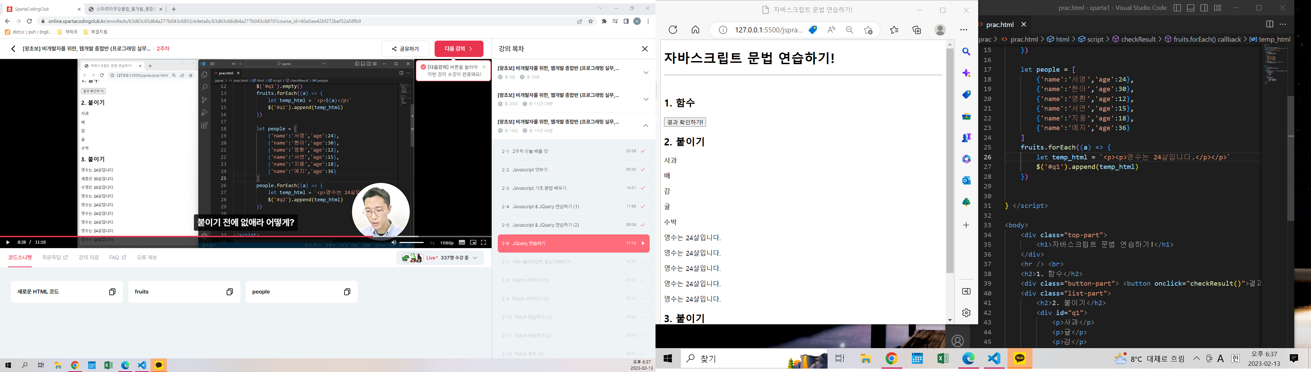Collapse the third course chapter (총 14강)
The width and height of the screenshot is (1311, 372).
click(646, 126)
